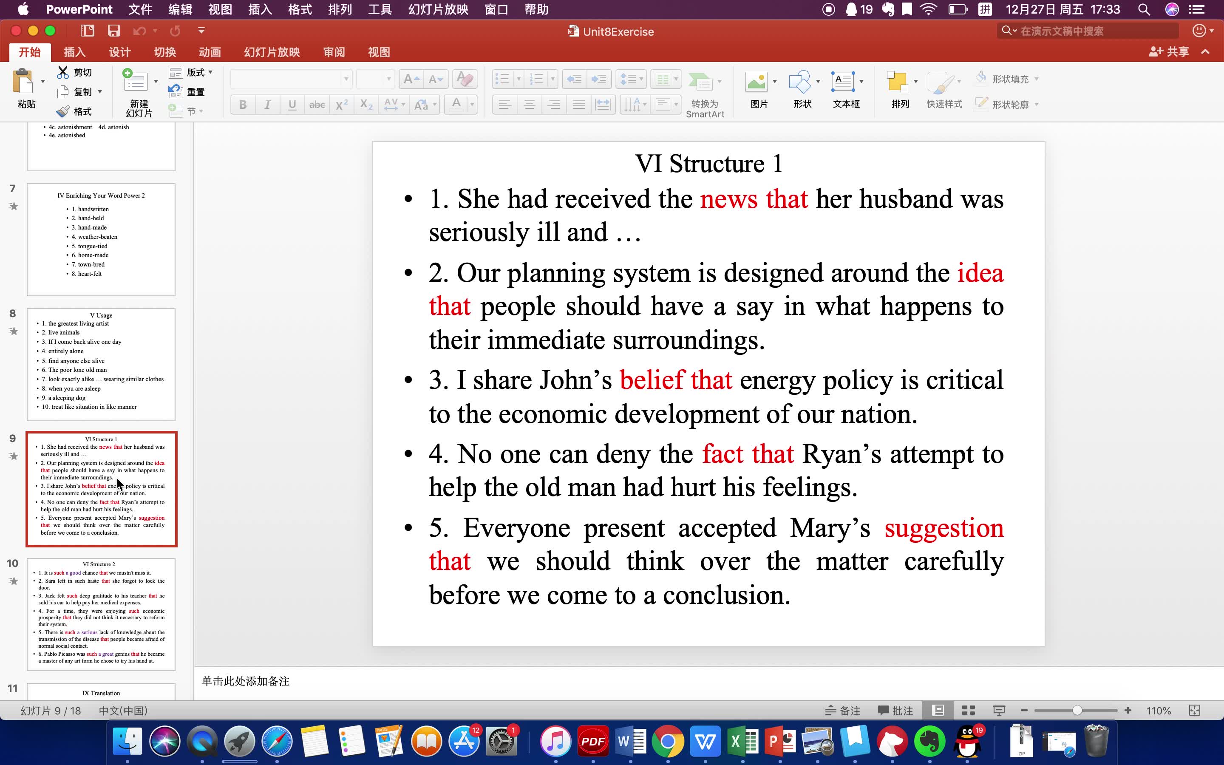Expand the Layout (版式) dropdown
Viewport: 1224px width, 765px height.
click(x=210, y=72)
